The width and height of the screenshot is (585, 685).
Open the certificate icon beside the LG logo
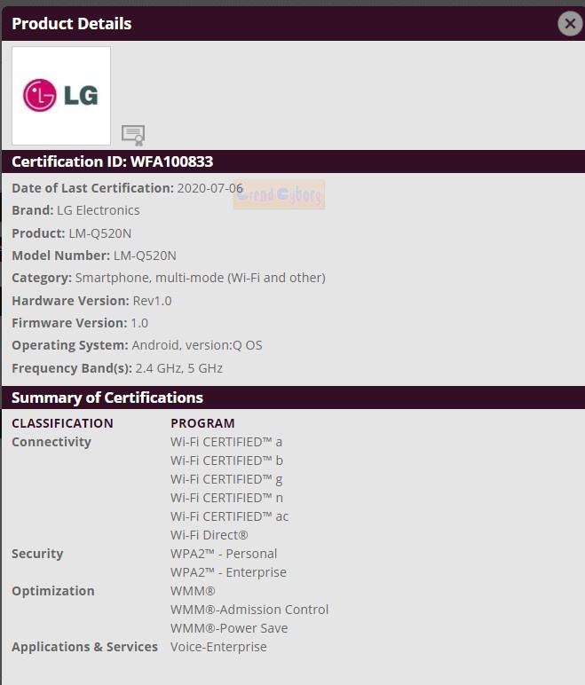133,134
